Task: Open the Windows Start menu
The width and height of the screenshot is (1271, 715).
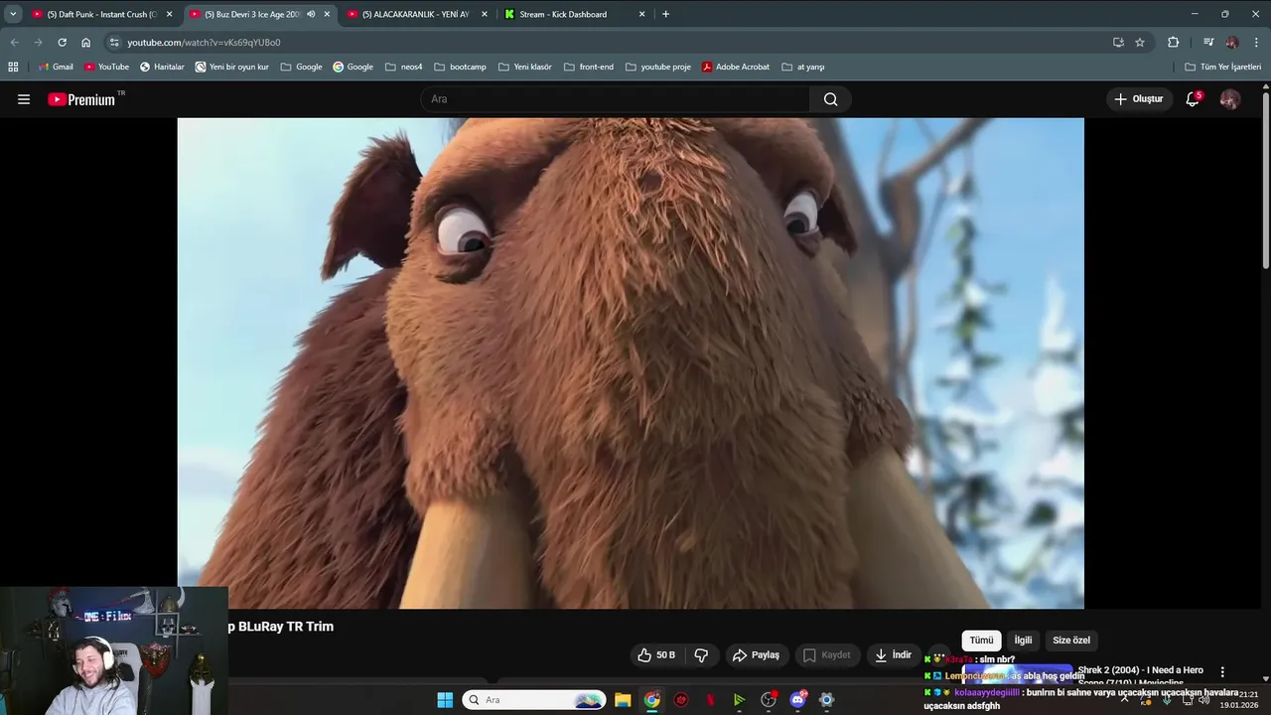Action: pos(445,700)
